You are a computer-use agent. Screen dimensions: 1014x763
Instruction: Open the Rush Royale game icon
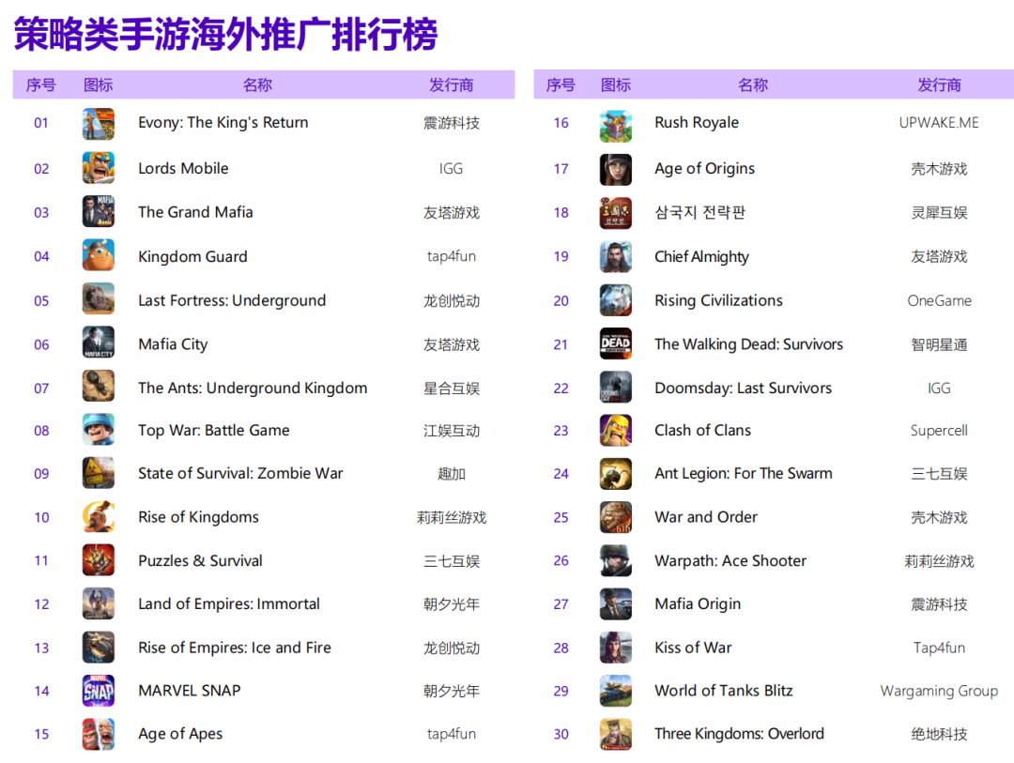click(616, 126)
